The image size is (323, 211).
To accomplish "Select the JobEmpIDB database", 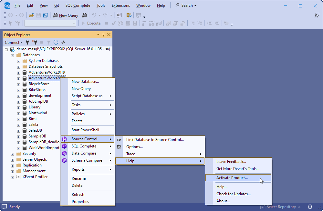I will click(x=38, y=101).
